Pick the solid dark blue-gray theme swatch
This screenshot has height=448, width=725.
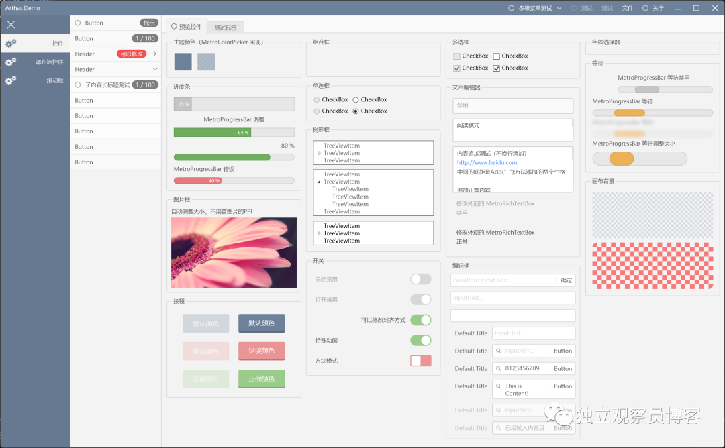pyautogui.click(x=183, y=62)
